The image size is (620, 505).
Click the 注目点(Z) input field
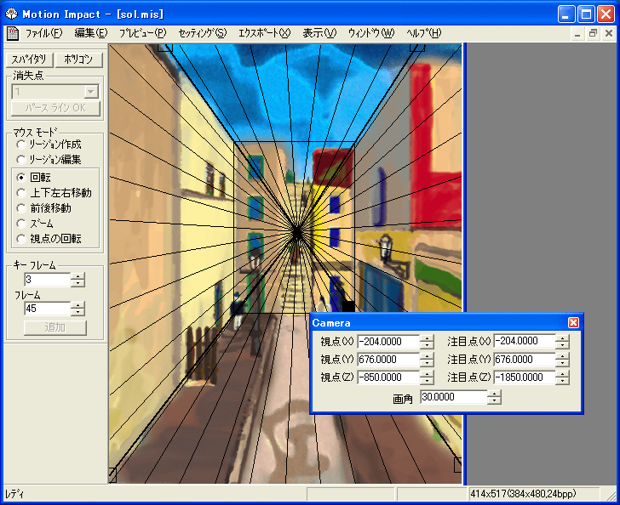tap(525, 377)
